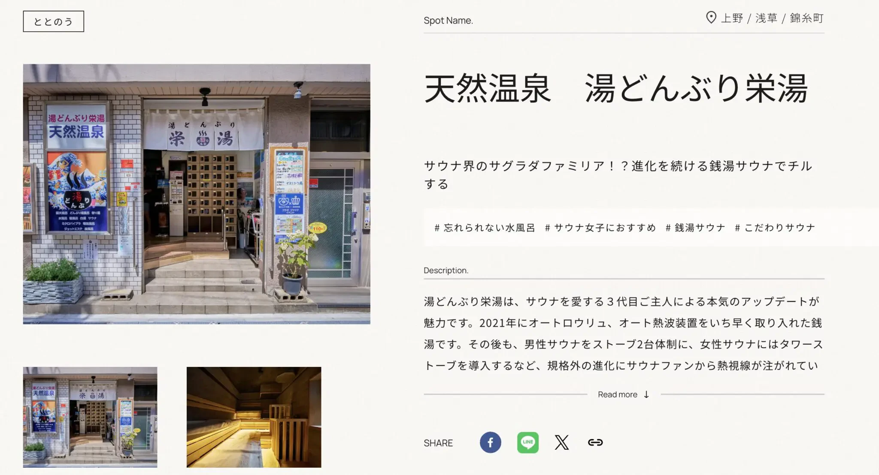Select the storefront entrance thumbnail
This screenshot has height=475, width=879.
point(90,417)
